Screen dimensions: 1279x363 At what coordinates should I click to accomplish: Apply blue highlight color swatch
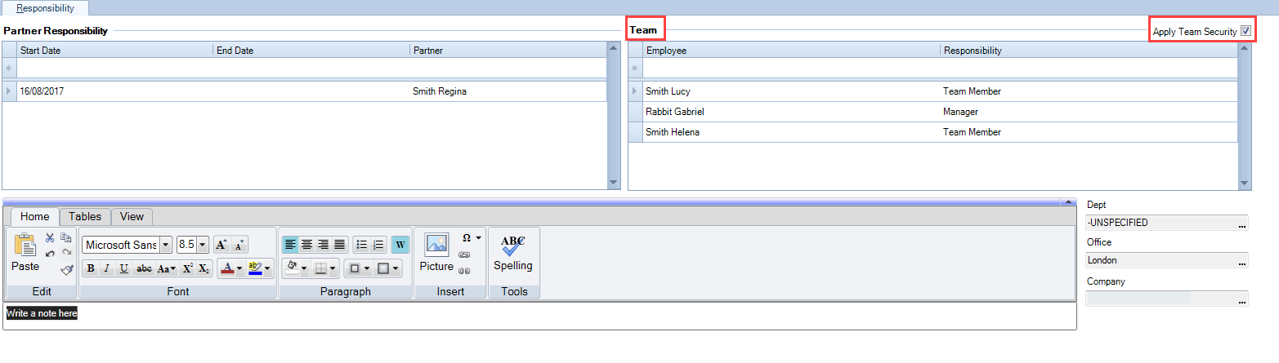pyautogui.click(x=254, y=268)
